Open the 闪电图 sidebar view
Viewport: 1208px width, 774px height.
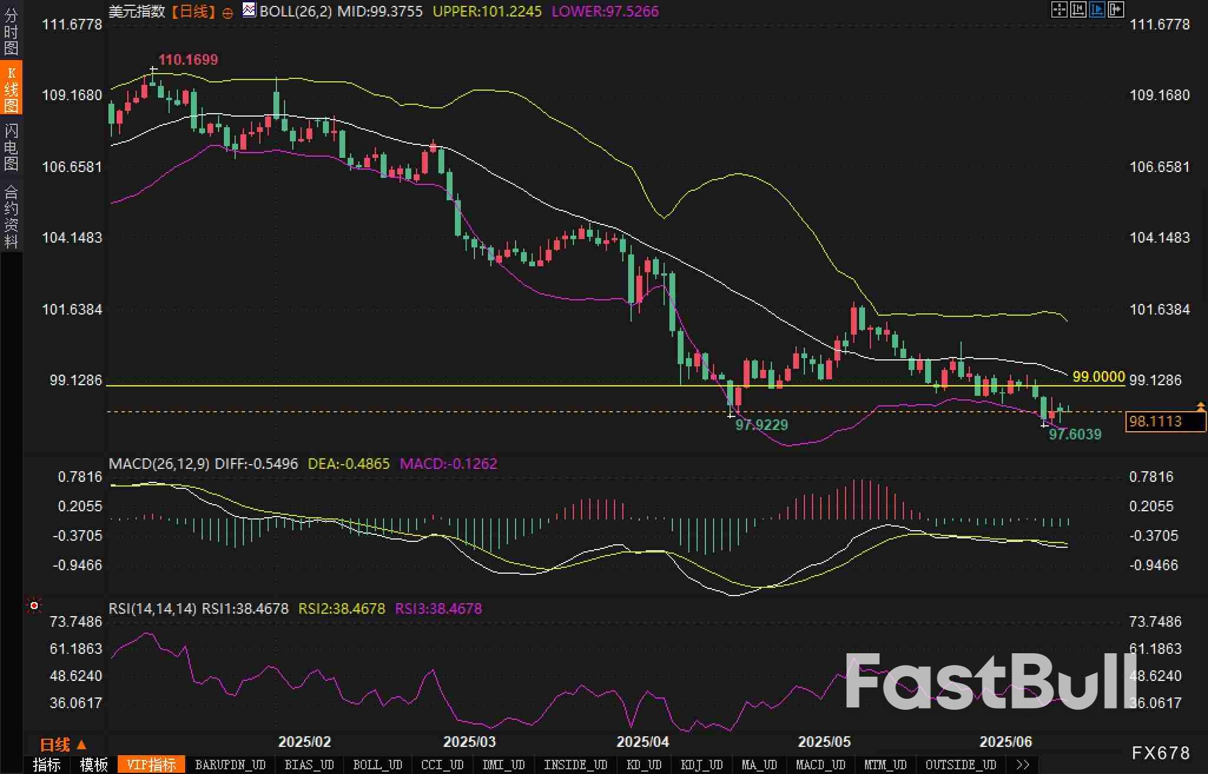11,147
